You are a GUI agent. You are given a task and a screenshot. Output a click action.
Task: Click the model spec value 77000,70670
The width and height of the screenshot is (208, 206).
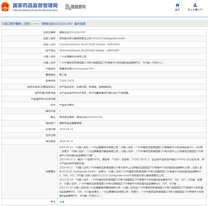pyautogui.click(x=67, y=81)
